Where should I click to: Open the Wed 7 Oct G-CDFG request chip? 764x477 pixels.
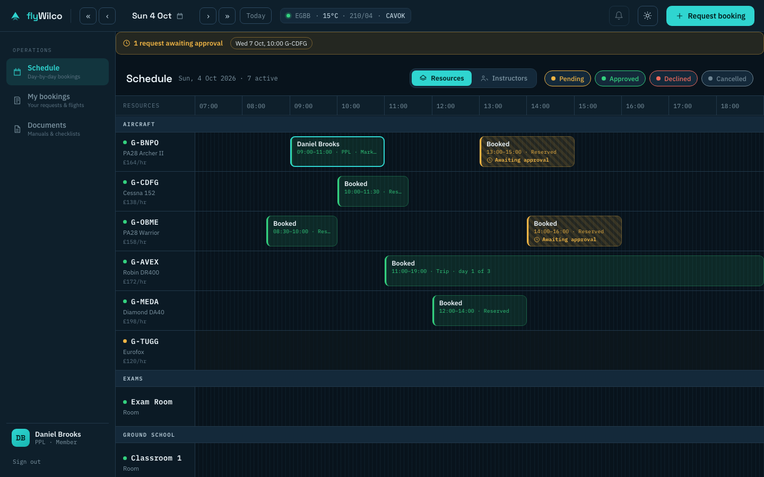271,43
